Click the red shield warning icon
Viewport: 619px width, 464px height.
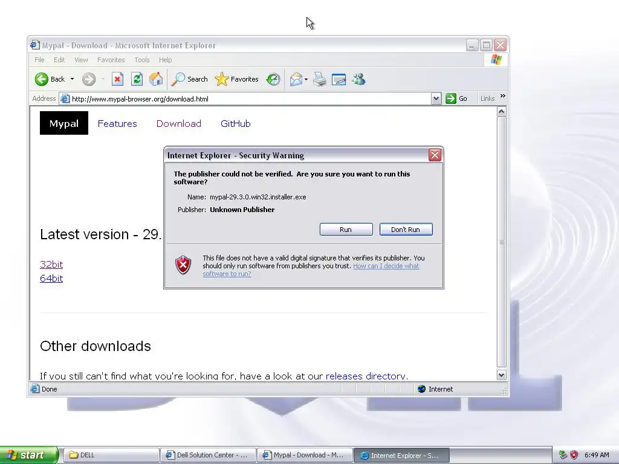click(x=183, y=265)
